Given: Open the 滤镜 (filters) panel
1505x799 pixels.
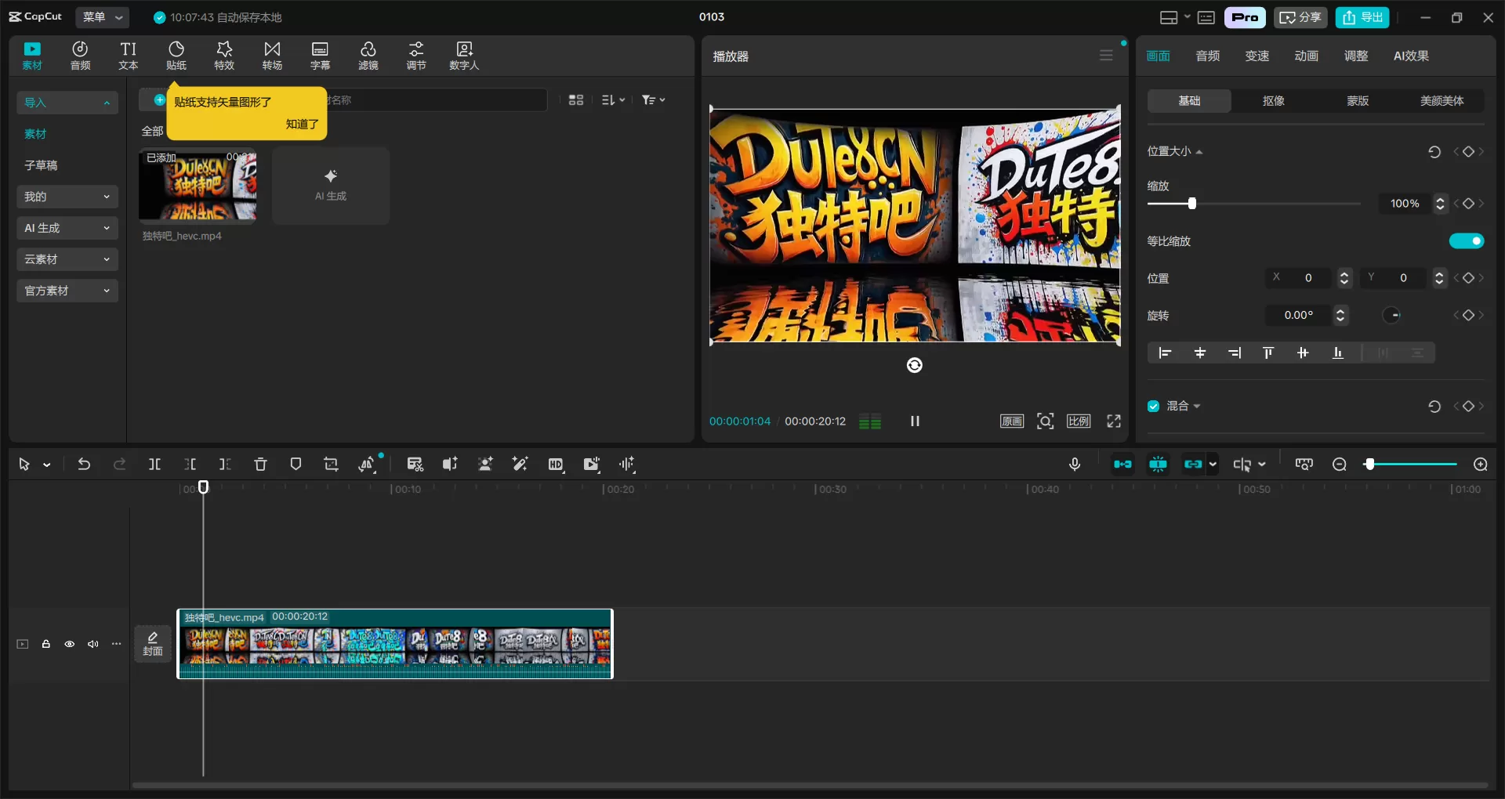Looking at the screenshot, I should click(x=368, y=56).
